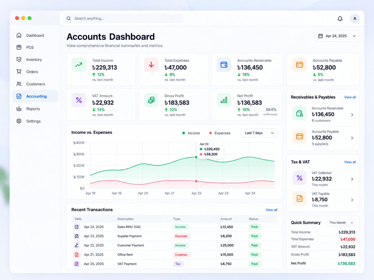The width and height of the screenshot is (374, 280).
Task: Click the VAT Payable document icon
Action: (299, 199)
